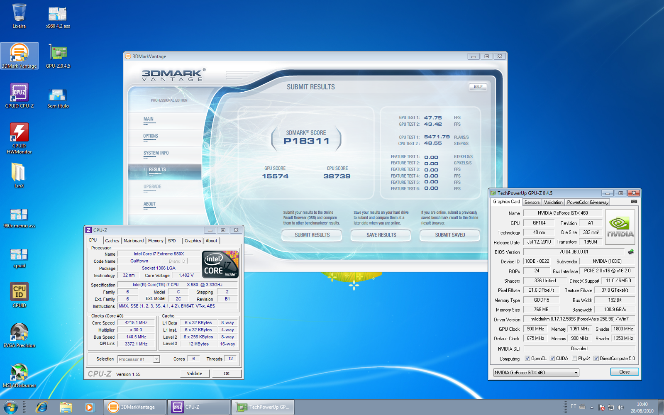Viewport: 664px width, 415px height.
Task: Click the SAVE RESULTS button
Action: coord(381,235)
